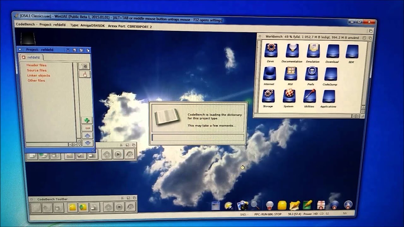Open the Devs drawer in Workbench

tap(270, 51)
